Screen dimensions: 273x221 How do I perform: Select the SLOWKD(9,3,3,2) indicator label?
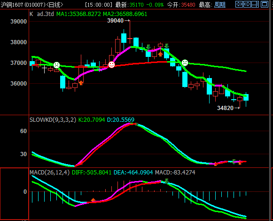53,120
